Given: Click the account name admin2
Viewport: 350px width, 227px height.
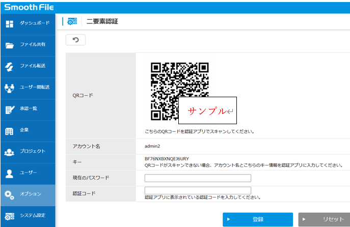Looking at the screenshot, I should pos(152,146).
